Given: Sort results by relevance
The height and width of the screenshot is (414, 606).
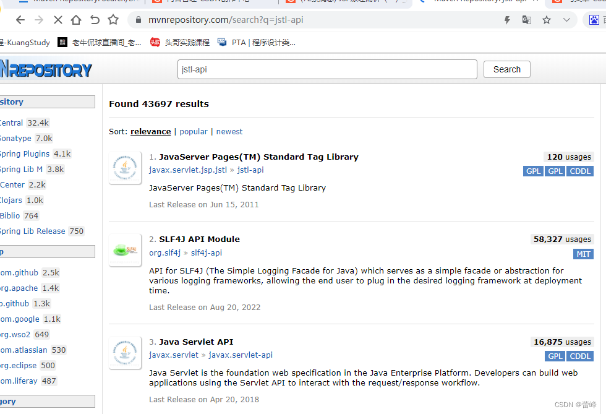Looking at the screenshot, I should pyautogui.click(x=151, y=132).
